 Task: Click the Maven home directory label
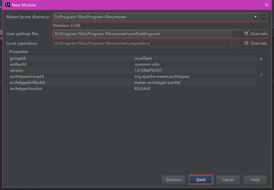pyautogui.click(x=28, y=17)
